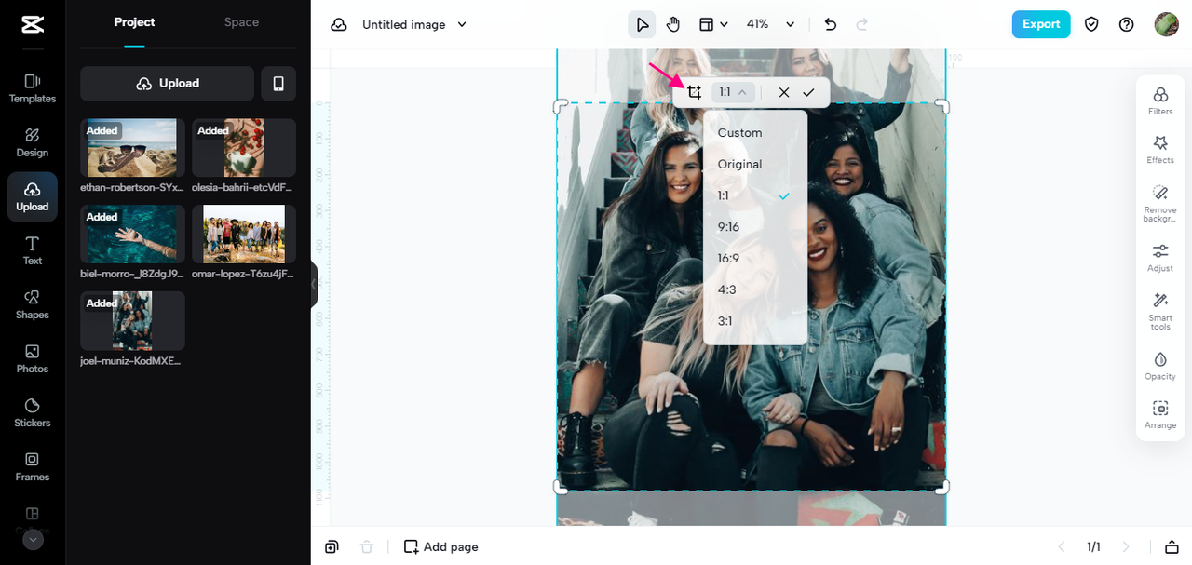Choose the Original crop ratio
The width and height of the screenshot is (1192, 565).
click(x=755, y=165)
